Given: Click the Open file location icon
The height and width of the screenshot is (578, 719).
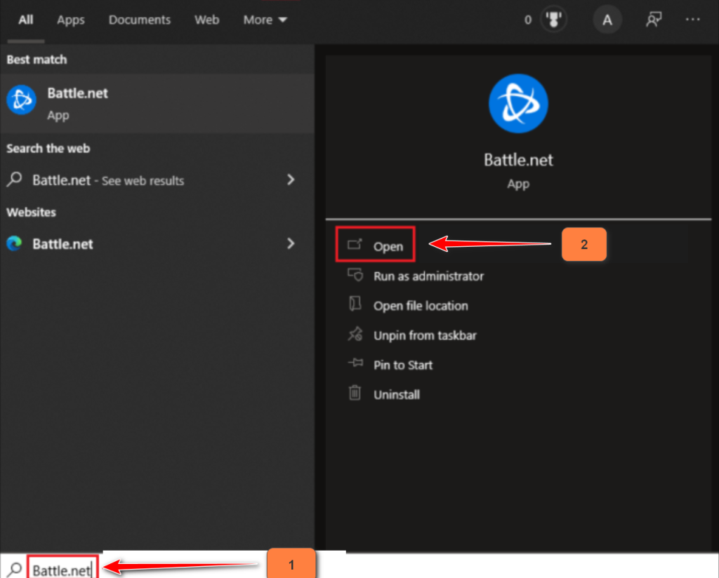Looking at the screenshot, I should point(355,304).
